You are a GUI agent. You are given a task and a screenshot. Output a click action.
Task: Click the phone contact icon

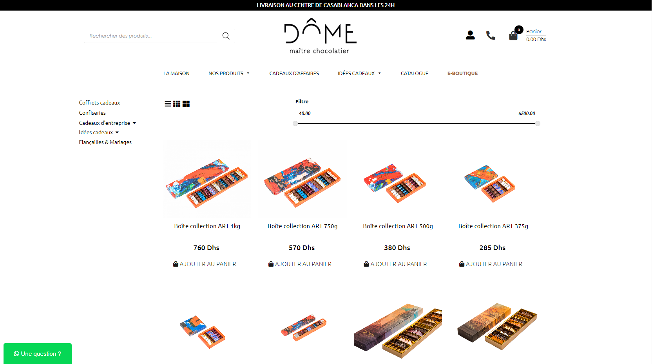[x=491, y=35]
